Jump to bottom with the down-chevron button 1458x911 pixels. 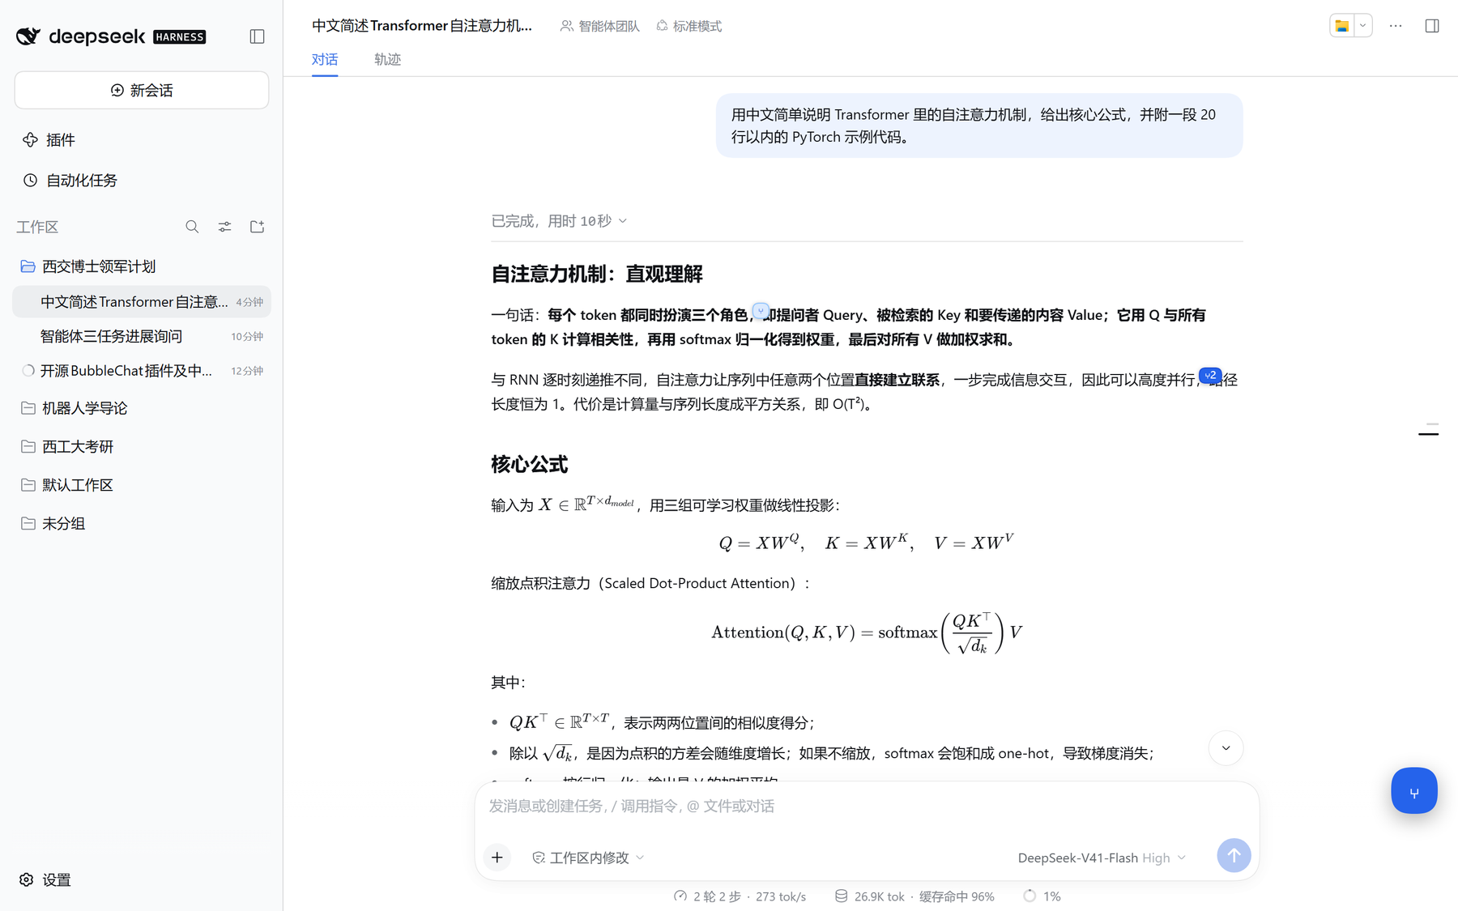1226,748
